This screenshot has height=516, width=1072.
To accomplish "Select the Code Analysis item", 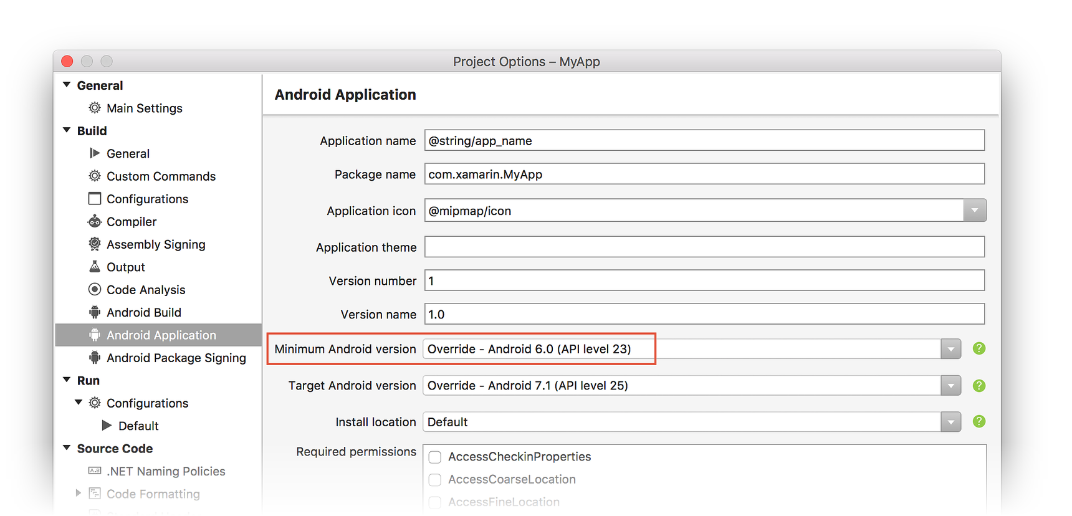I will (146, 290).
